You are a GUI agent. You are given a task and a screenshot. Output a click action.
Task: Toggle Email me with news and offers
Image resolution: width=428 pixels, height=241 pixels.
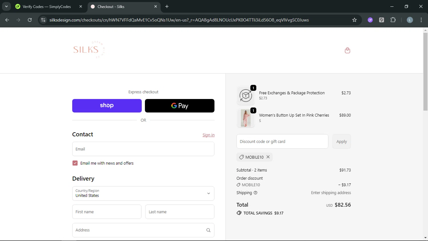75,163
